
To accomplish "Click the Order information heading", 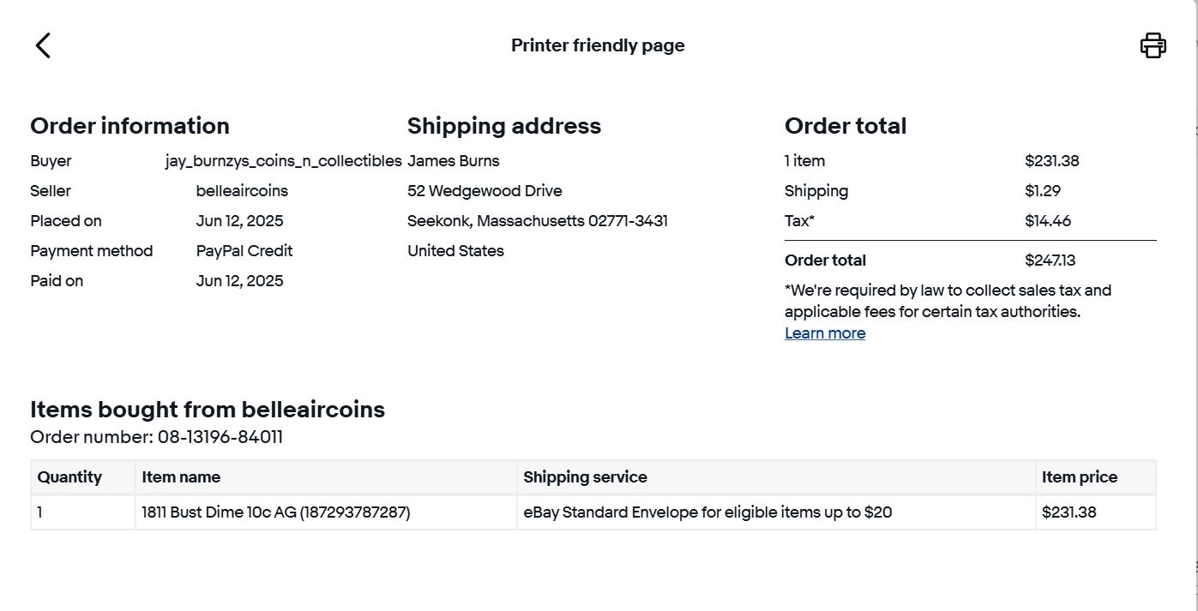I will (x=129, y=126).
